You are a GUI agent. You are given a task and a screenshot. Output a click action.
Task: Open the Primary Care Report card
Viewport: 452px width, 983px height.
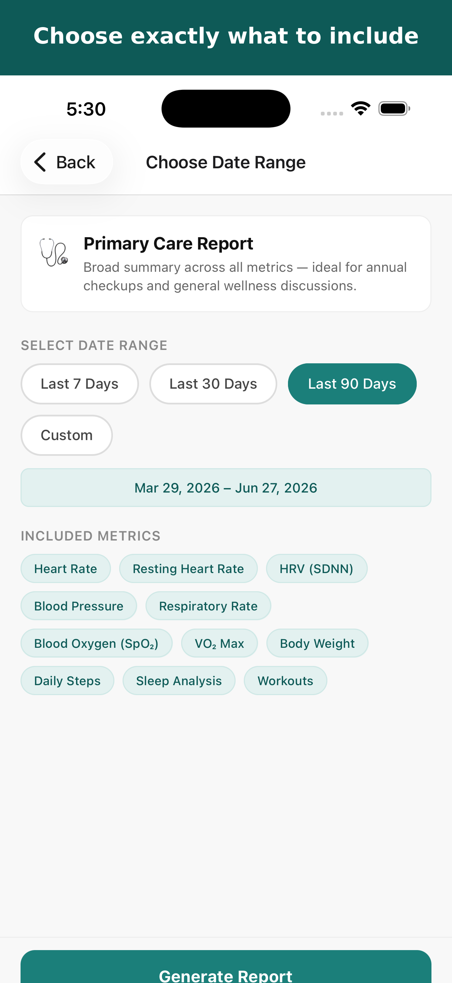(x=226, y=264)
